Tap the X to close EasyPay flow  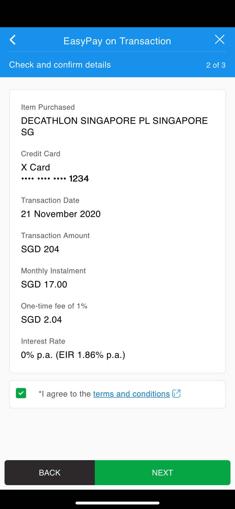[220, 40]
